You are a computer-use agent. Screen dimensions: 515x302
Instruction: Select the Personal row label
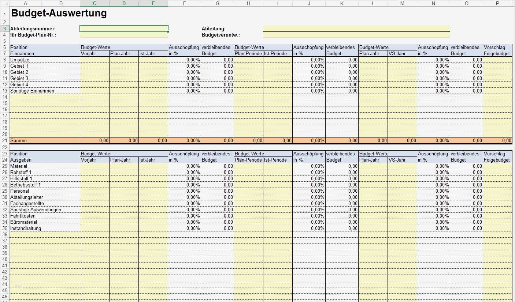point(44,191)
